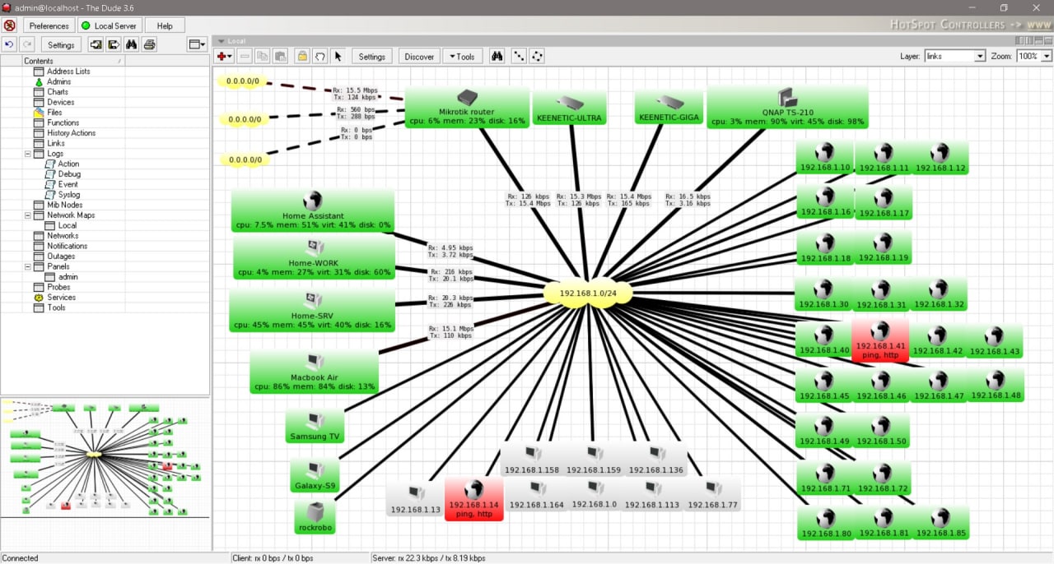Screen dimensions: 1054x564
Task: Open Address Lists in the tree
Action: click(68, 72)
